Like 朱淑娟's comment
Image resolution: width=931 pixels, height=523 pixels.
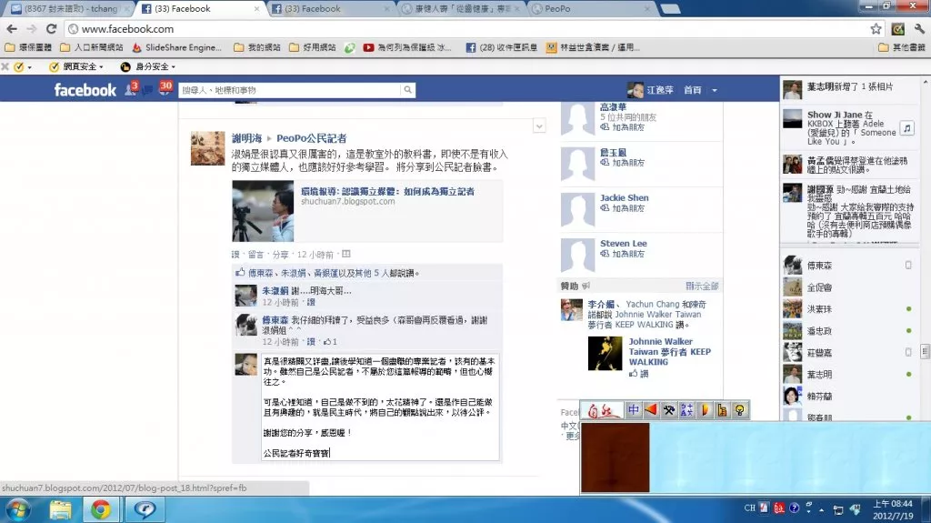pyautogui.click(x=311, y=303)
